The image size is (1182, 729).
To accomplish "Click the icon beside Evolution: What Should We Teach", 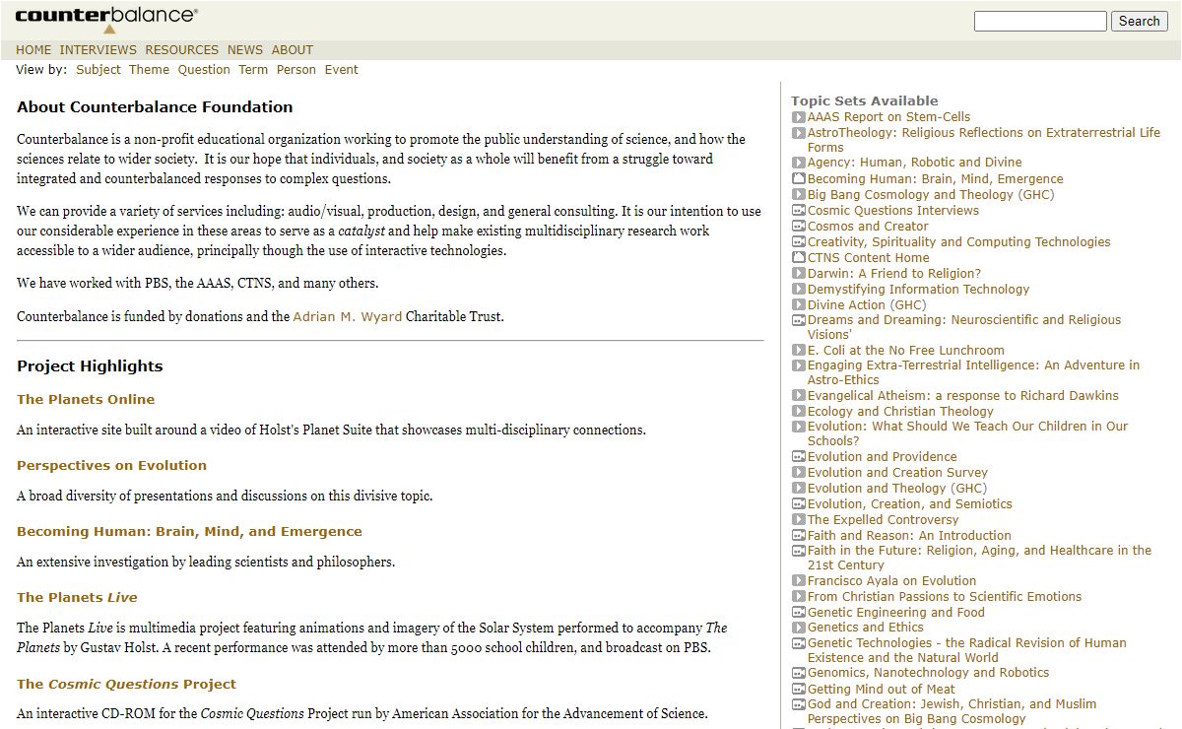I will coord(799,427).
